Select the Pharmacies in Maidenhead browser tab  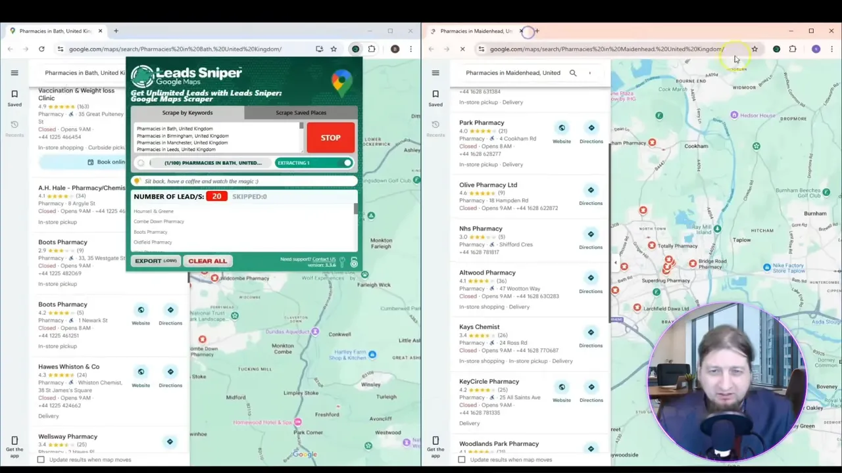476,31
